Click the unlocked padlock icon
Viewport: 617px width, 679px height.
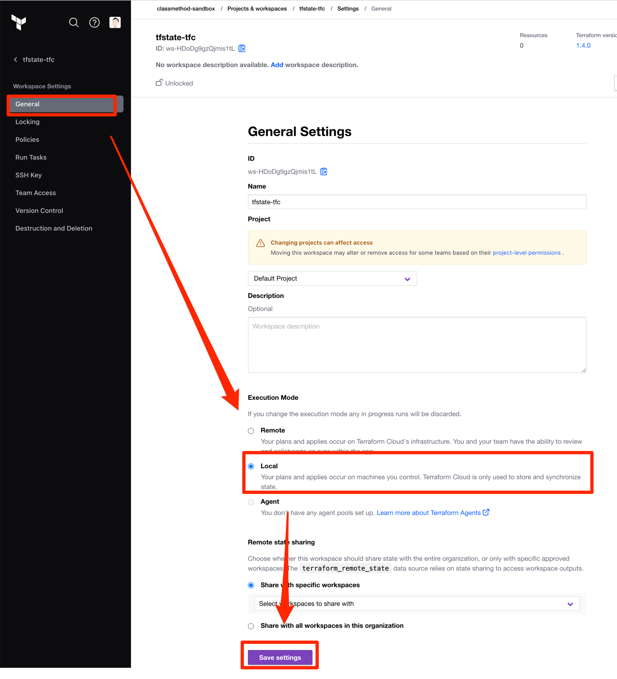point(159,83)
